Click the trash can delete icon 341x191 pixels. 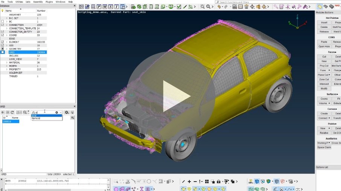coord(247,6)
